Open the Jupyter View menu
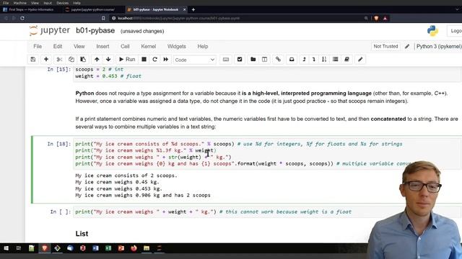This screenshot has width=462, height=259. click(x=79, y=46)
